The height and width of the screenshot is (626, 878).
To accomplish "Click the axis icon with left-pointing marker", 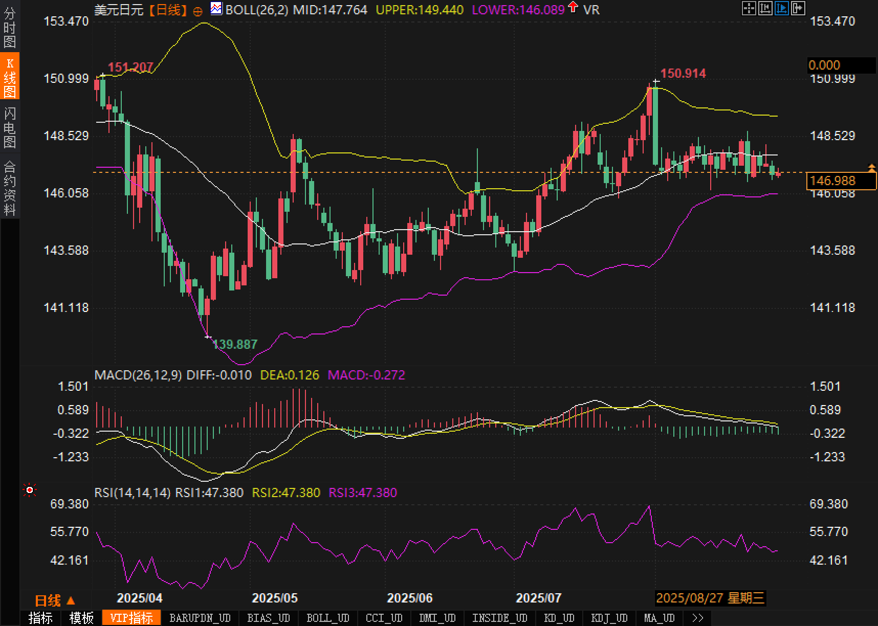I will (765, 8).
